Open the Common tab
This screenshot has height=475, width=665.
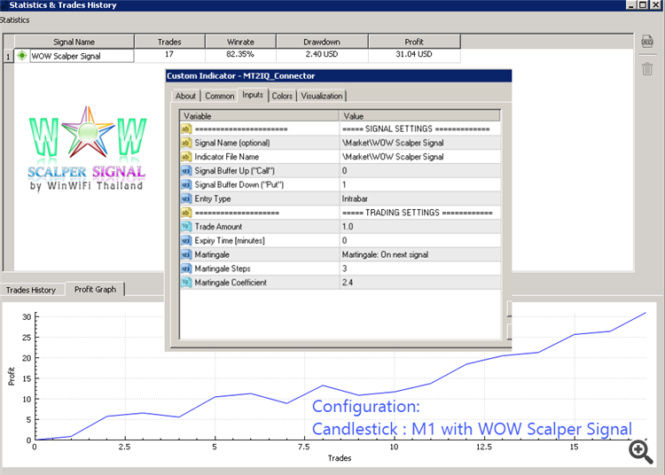[220, 96]
